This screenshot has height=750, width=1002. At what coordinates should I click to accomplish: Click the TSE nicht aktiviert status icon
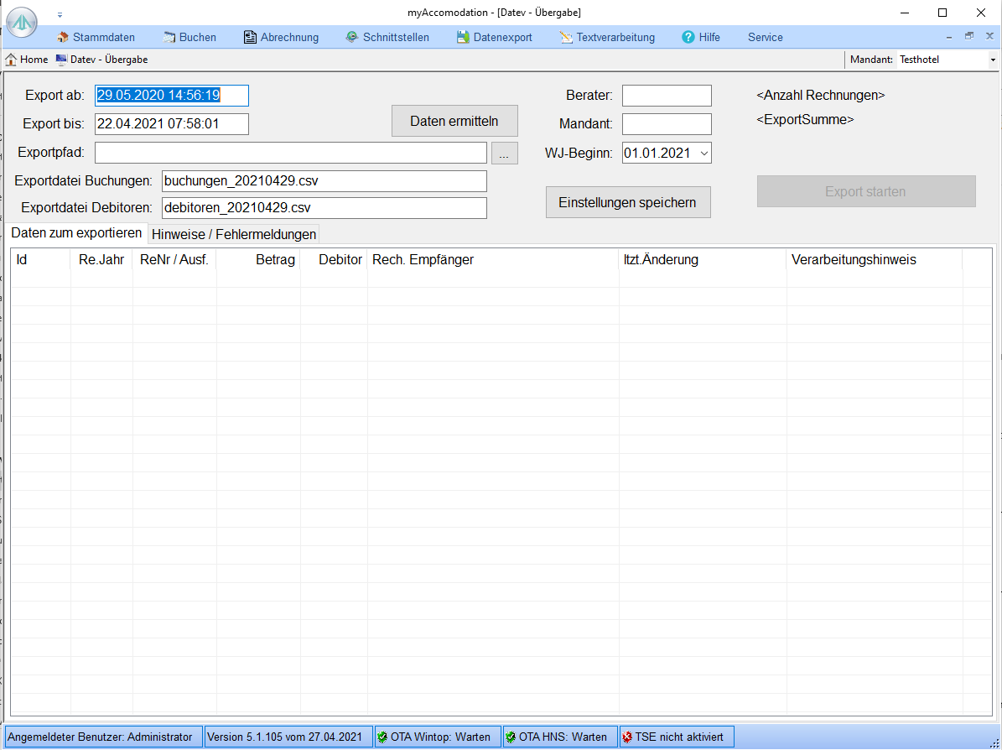(x=627, y=737)
